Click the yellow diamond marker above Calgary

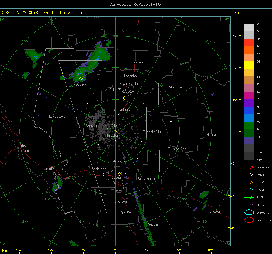coord(119,174)
